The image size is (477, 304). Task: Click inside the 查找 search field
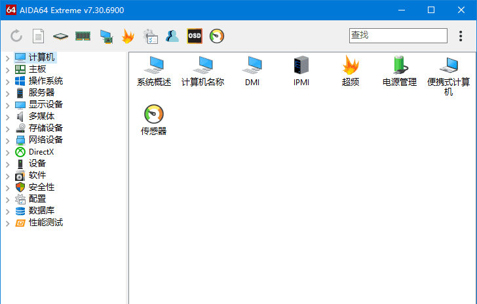click(398, 35)
